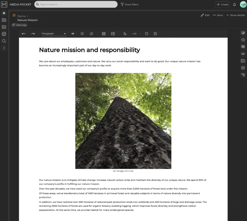
Task: Click the Create button
Action: coord(222,4)
